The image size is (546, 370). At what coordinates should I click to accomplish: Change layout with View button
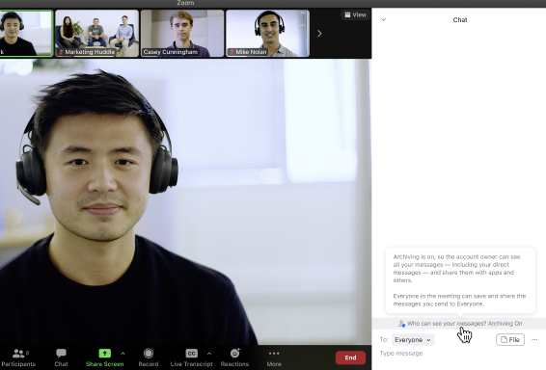pos(356,14)
